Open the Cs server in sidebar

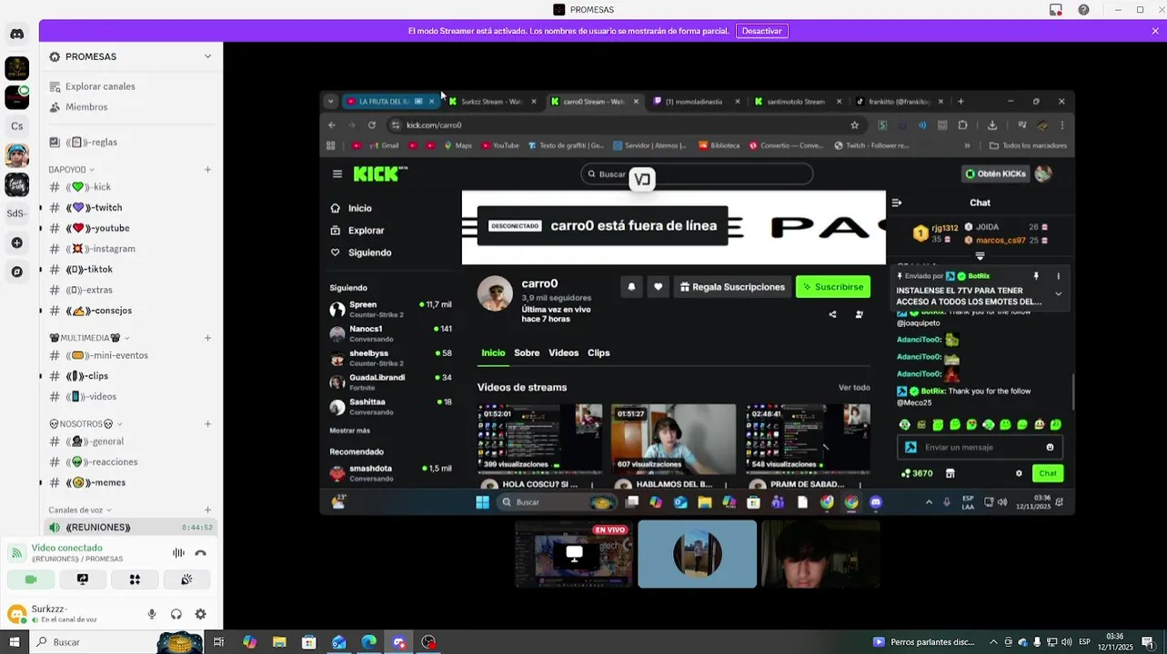tap(16, 126)
